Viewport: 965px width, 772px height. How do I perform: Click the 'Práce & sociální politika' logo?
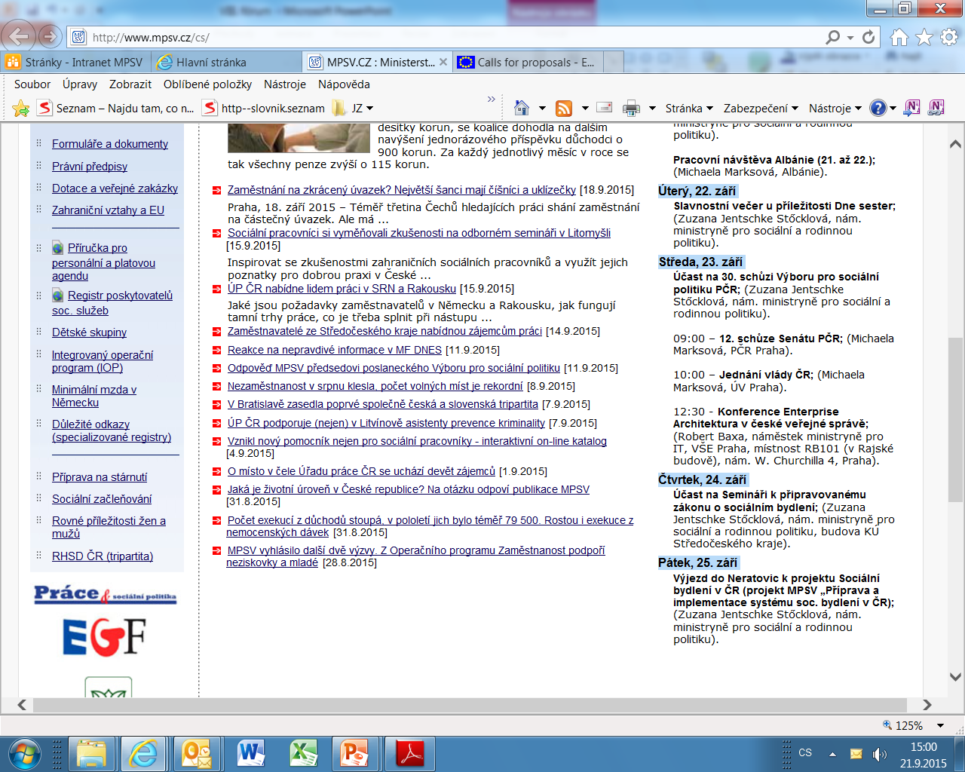pyautogui.click(x=105, y=594)
